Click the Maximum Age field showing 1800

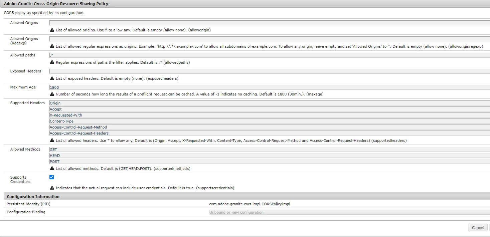click(x=270, y=87)
